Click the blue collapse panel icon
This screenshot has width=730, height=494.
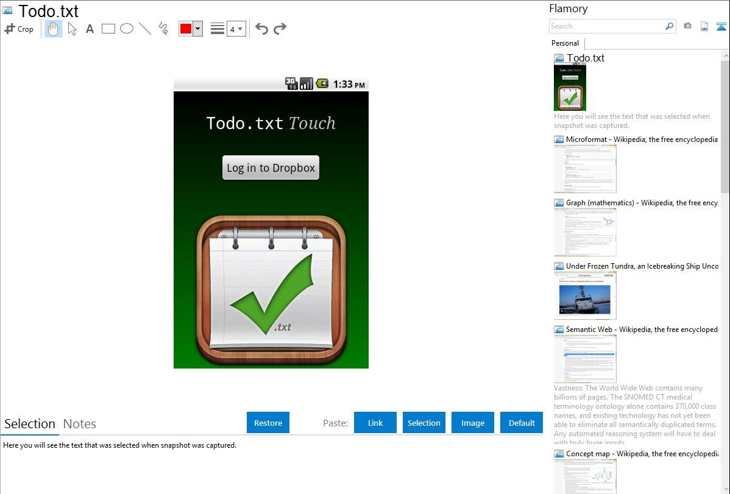(x=721, y=26)
